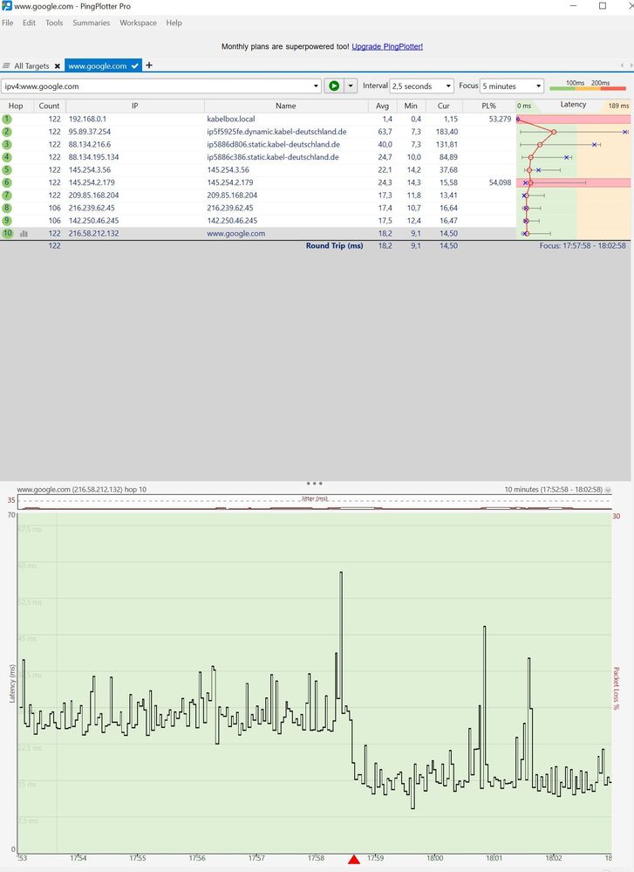Open the Interval 2,5 seconds dropdown

tap(422, 86)
